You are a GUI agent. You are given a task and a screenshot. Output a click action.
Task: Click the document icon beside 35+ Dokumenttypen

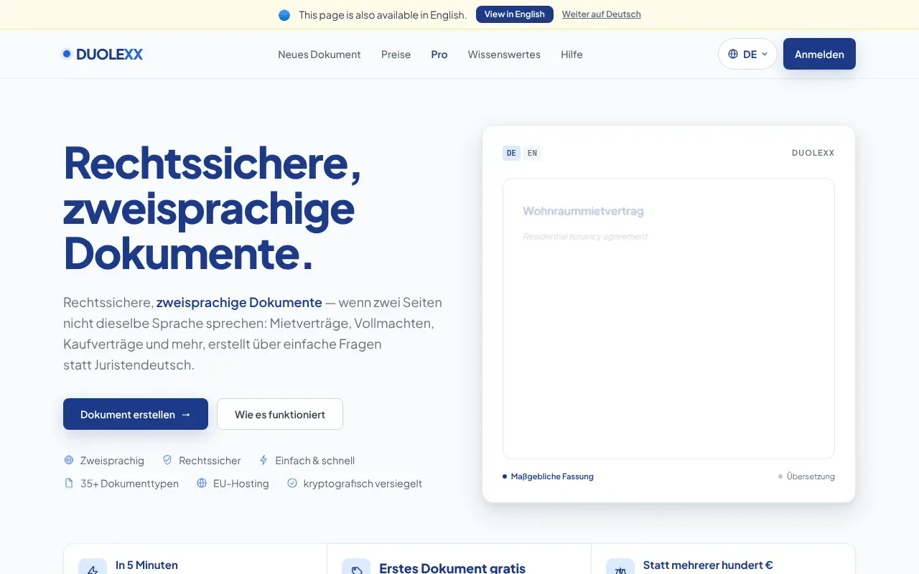pyautogui.click(x=69, y=484)
